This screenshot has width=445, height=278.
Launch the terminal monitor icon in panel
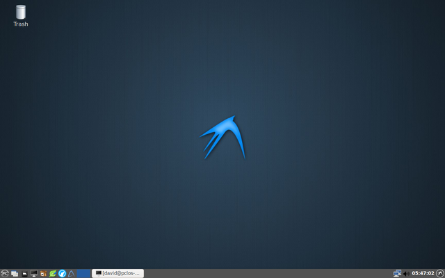click(x=34, y=273)
